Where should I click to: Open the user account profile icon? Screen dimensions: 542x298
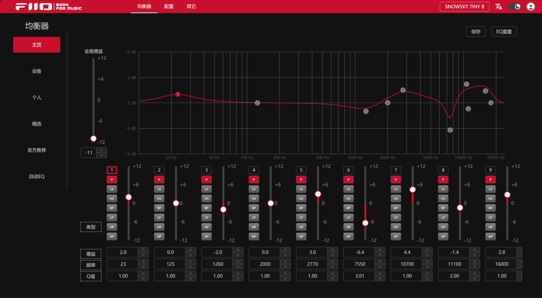[530, 7]
